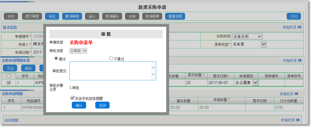
Task: Click the 1.审批 step record
Action: click(x=74, y=88)
